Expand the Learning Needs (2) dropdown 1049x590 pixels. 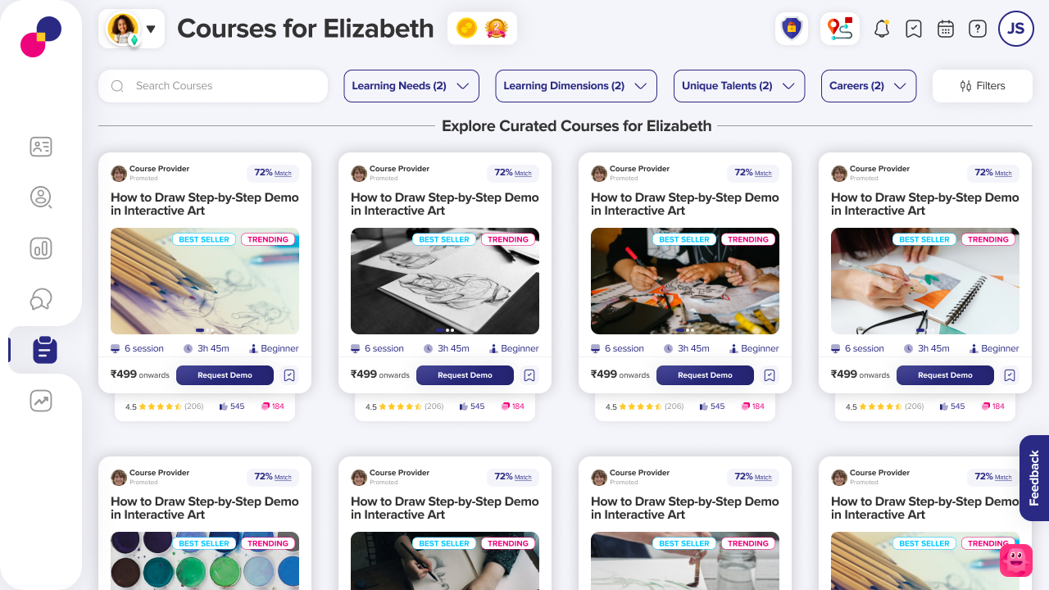(411, 86)
